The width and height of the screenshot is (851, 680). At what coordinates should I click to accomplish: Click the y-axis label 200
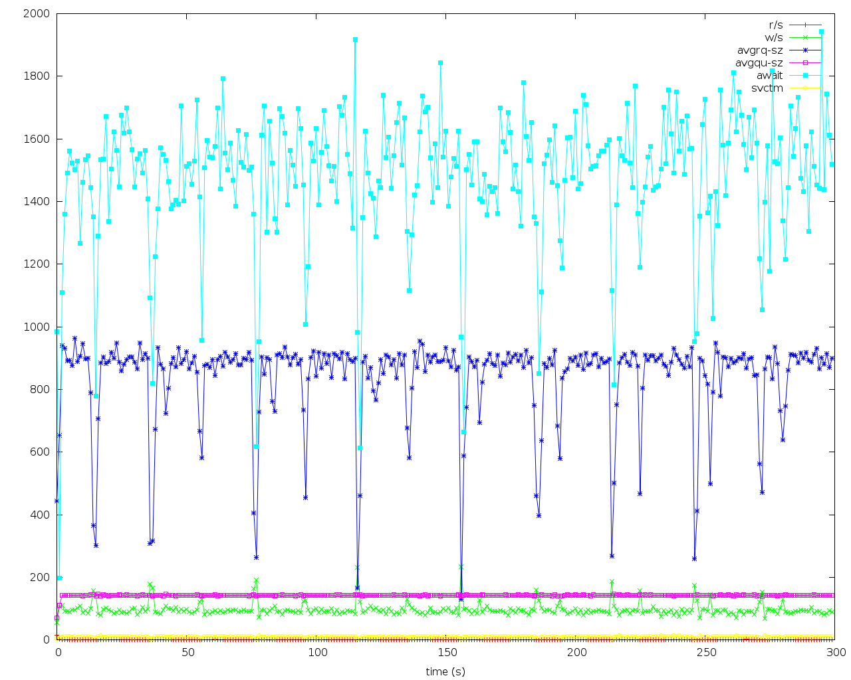tap(40, 577)
